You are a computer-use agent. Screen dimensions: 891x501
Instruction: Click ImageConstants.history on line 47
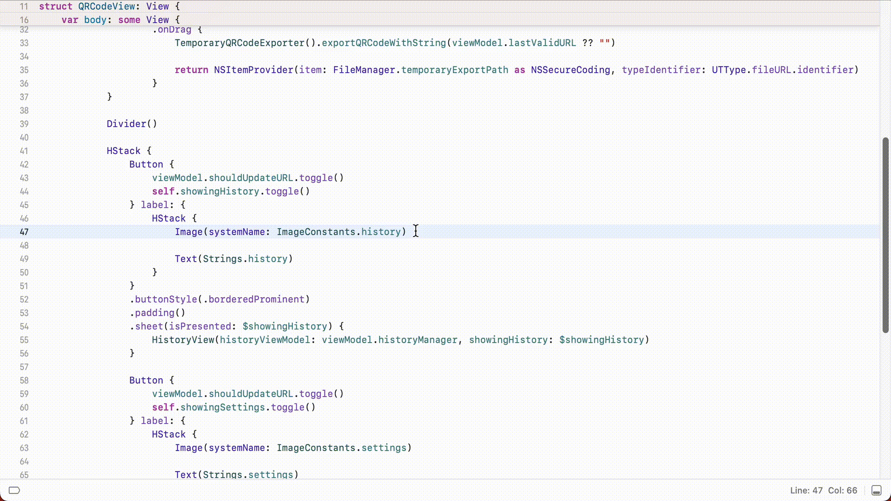339,231
